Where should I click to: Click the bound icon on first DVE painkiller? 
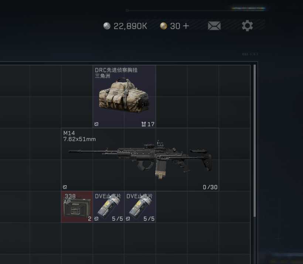(96, 219)
